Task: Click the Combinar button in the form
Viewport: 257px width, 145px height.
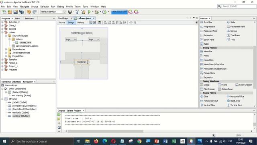Action: [82, 62]
